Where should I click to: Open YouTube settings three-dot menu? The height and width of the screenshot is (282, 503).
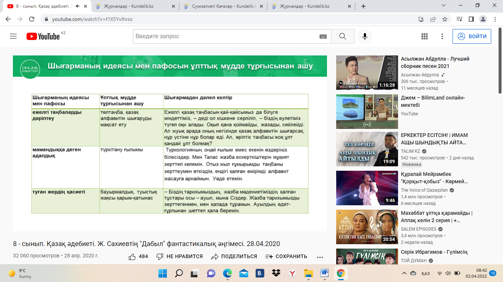pyautogui.click(x=442, y=36)
